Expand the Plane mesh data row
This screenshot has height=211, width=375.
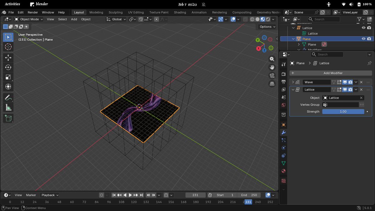[x=299, y=44]
